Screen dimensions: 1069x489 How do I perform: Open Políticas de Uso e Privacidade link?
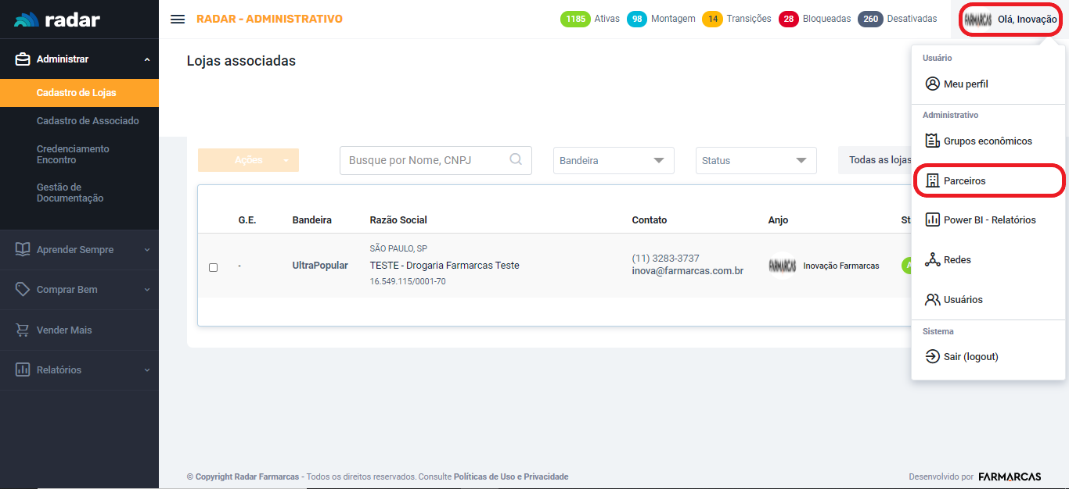510,477
